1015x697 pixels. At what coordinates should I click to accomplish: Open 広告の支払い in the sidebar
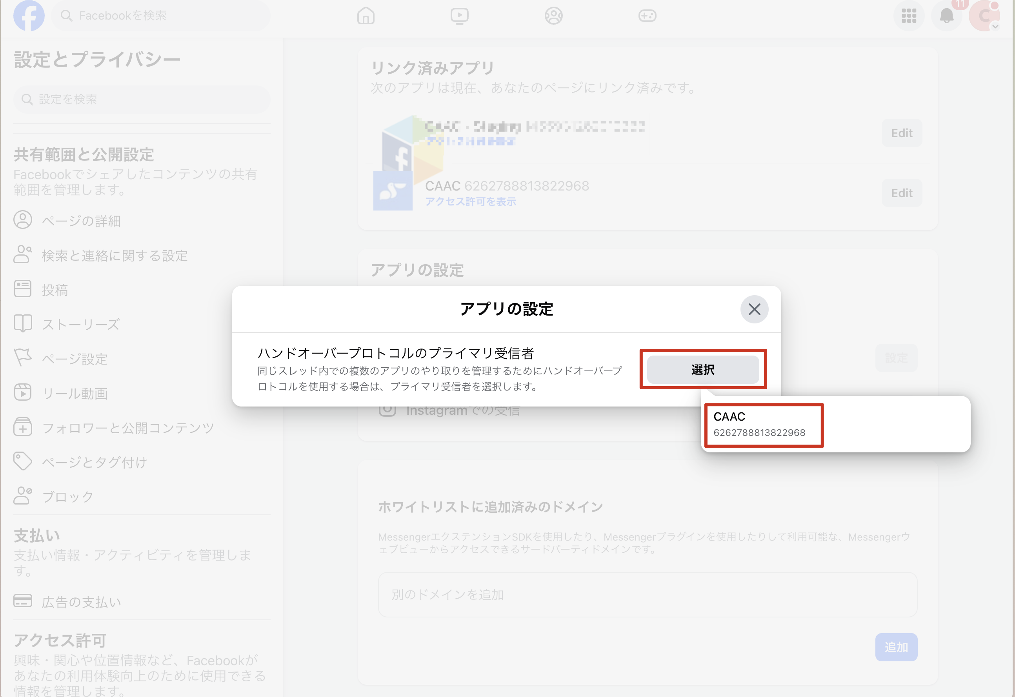pos(142,602)
